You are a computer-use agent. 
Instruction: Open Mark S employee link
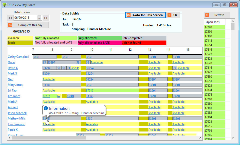[x=12, y=73]
